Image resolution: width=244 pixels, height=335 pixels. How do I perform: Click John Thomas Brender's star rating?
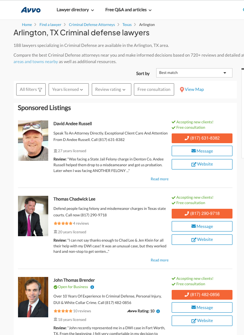coord(63,311)
